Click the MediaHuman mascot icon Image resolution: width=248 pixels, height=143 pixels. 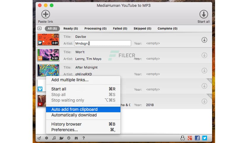click(x=182, y=138)
